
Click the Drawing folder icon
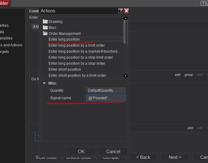click(x=45, y=22)
